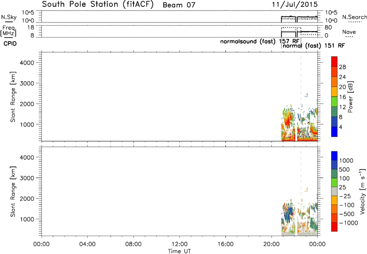Pick the red velocity swatch below -1000
Viewport: 367px width, 254px height.
coord(334,227)
